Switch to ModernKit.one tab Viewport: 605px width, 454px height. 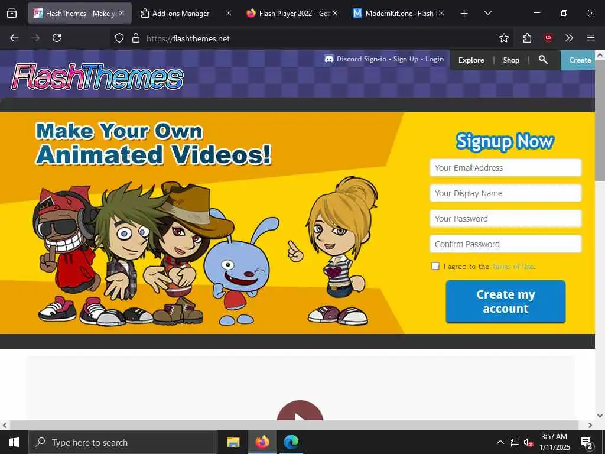coord(399,14)
